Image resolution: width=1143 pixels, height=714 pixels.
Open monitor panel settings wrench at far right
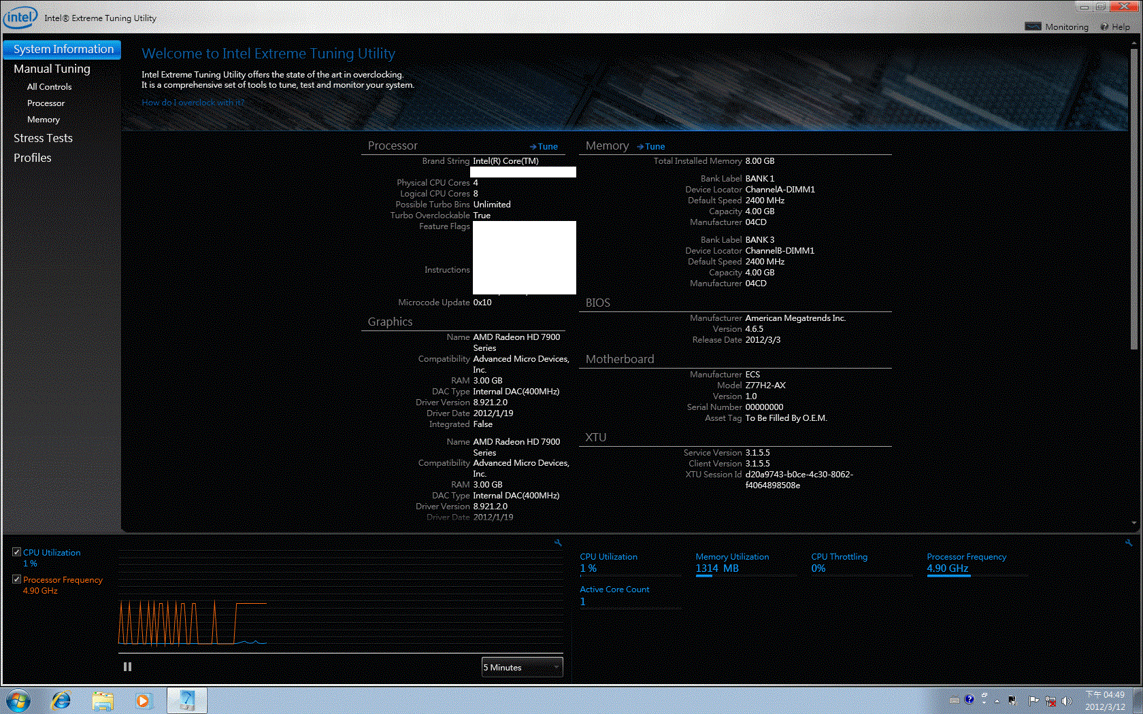(1128, 543)
